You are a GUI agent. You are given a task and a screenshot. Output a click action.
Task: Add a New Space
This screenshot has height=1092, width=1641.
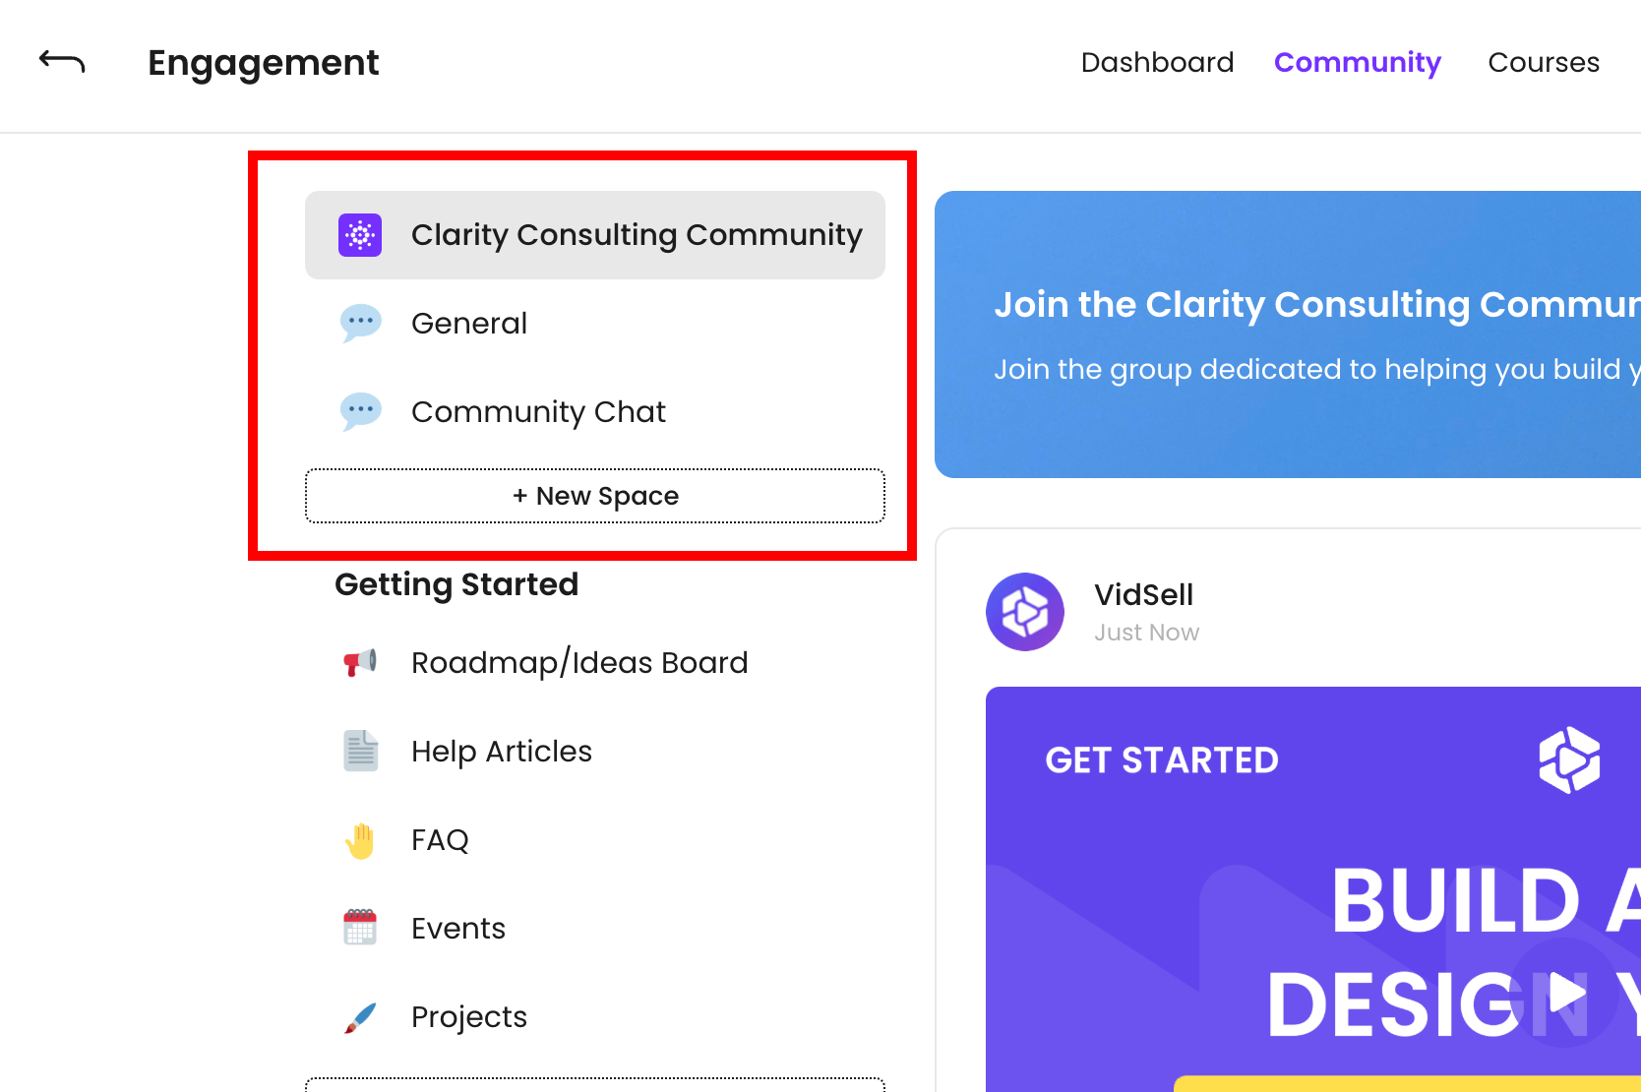pos(595,496)
